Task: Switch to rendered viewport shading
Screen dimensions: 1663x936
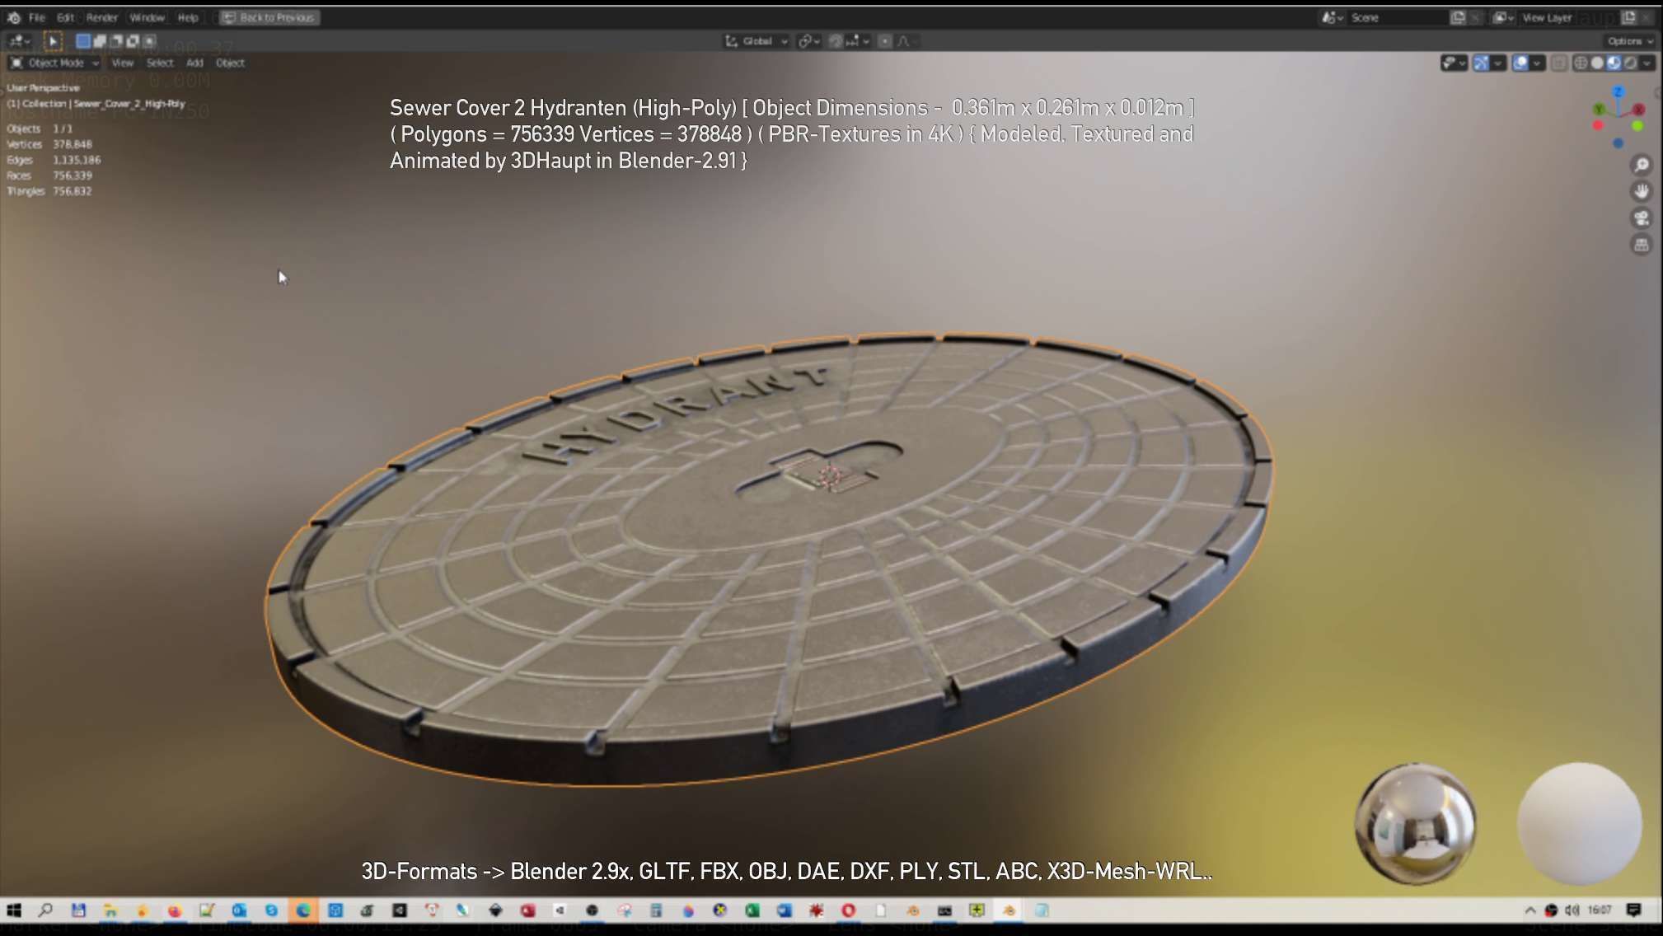Action: point(1630,63)
